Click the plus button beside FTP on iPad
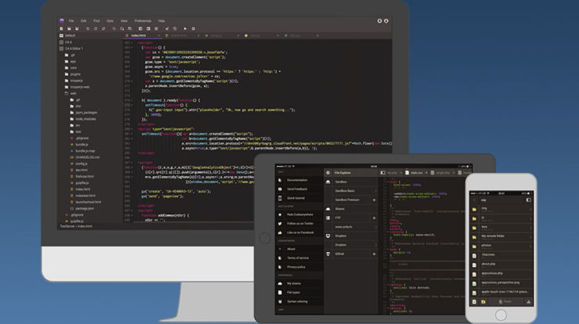Image resolution: width=579 pixels, height=324 pixels. [374, 218]
